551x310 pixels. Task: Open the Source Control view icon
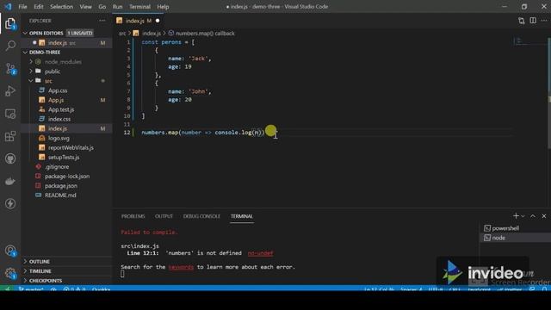[x=10, y=68]
